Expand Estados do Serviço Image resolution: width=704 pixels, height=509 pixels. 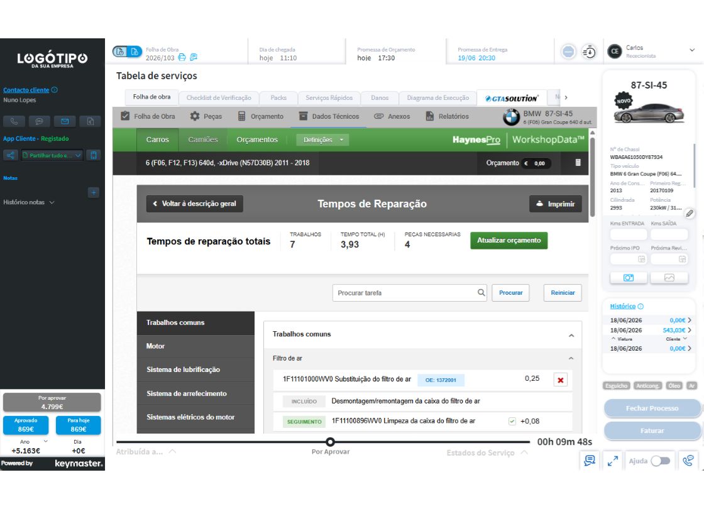coord(487,452)
